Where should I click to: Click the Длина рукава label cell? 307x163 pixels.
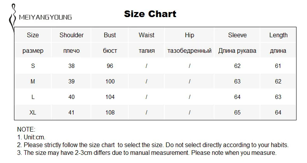[x=237, y=50]
